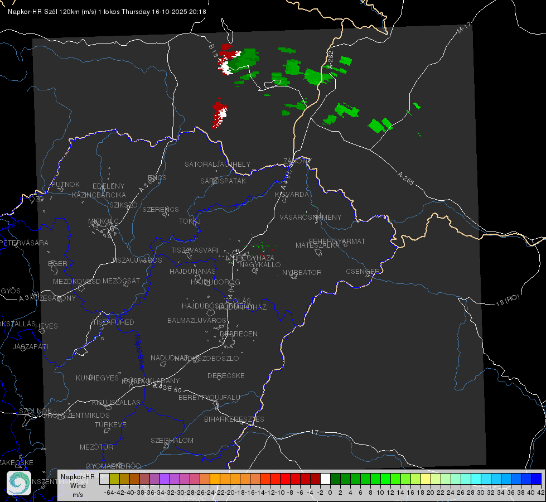The width and height of the screenshot is (546, 502).
Task: Click the PUTNOK town label
Action: pyautogui.click(x=65, y=184)
